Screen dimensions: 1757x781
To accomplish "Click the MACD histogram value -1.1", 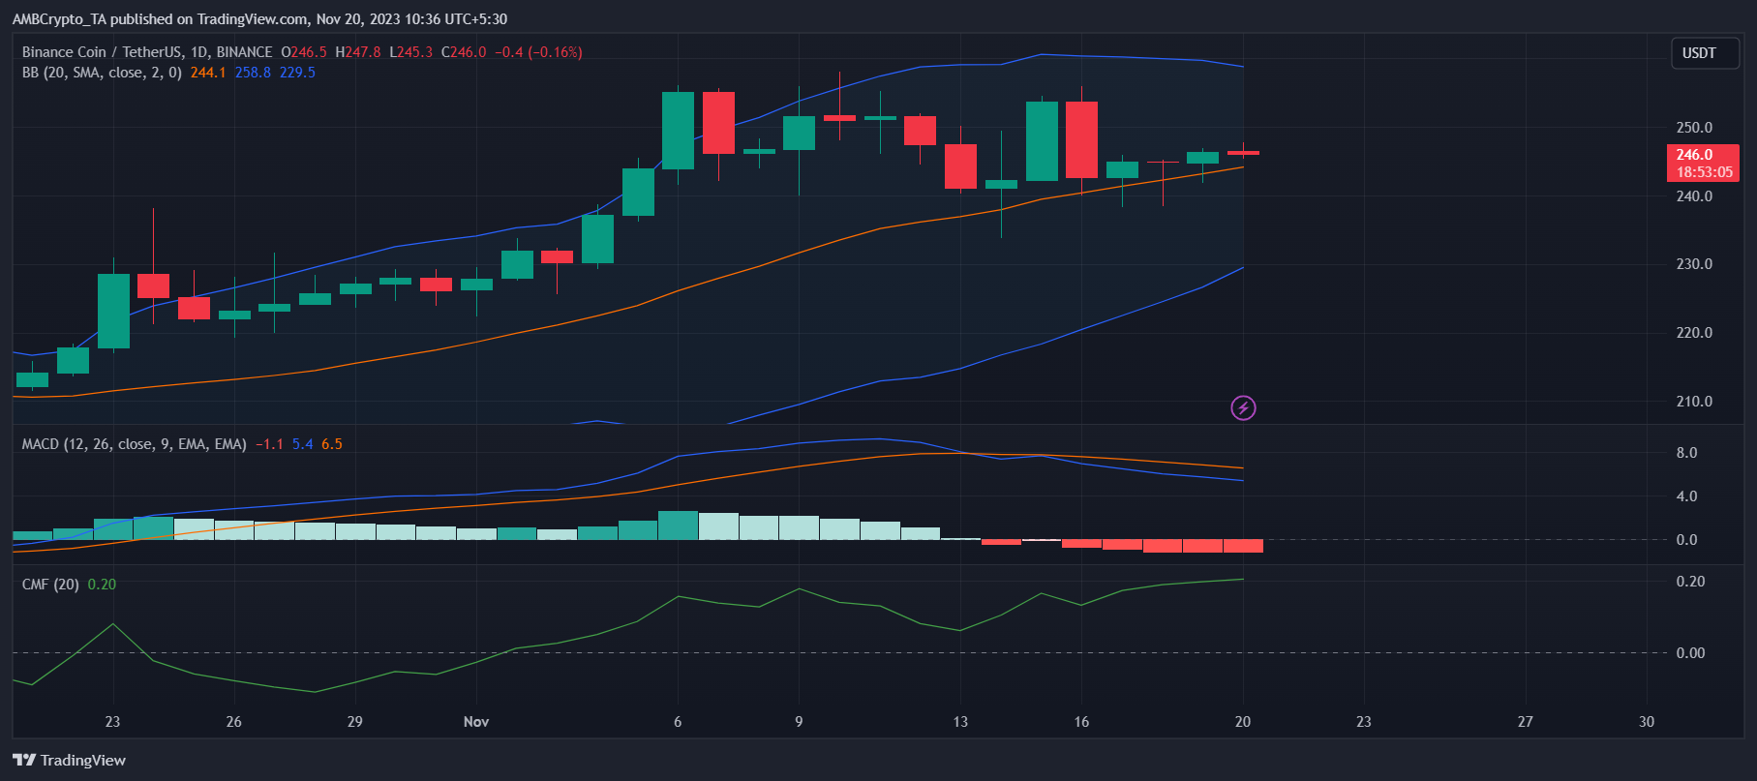I will [x=270, y=444].
